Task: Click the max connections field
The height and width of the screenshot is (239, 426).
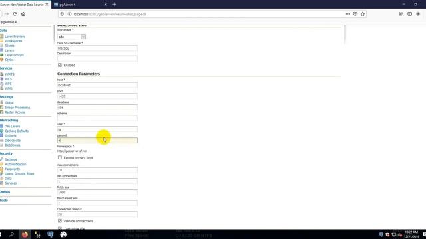Action: (x=97, y=170)
